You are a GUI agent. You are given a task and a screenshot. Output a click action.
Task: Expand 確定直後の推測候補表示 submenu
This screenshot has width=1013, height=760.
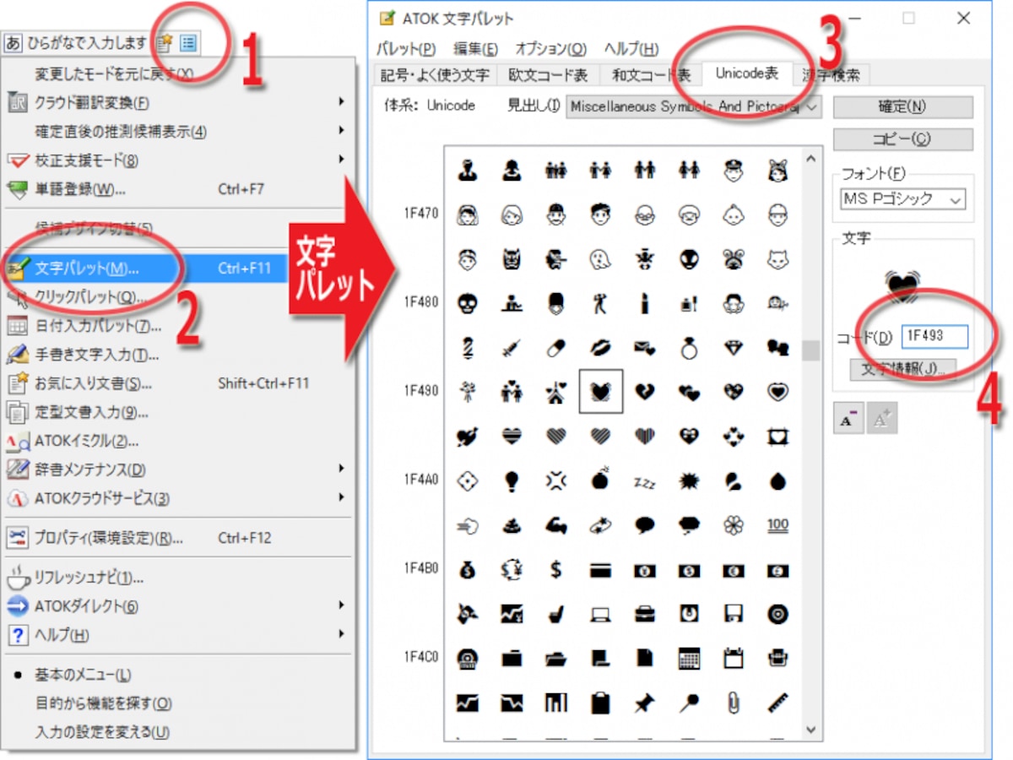tap(342, 131)
